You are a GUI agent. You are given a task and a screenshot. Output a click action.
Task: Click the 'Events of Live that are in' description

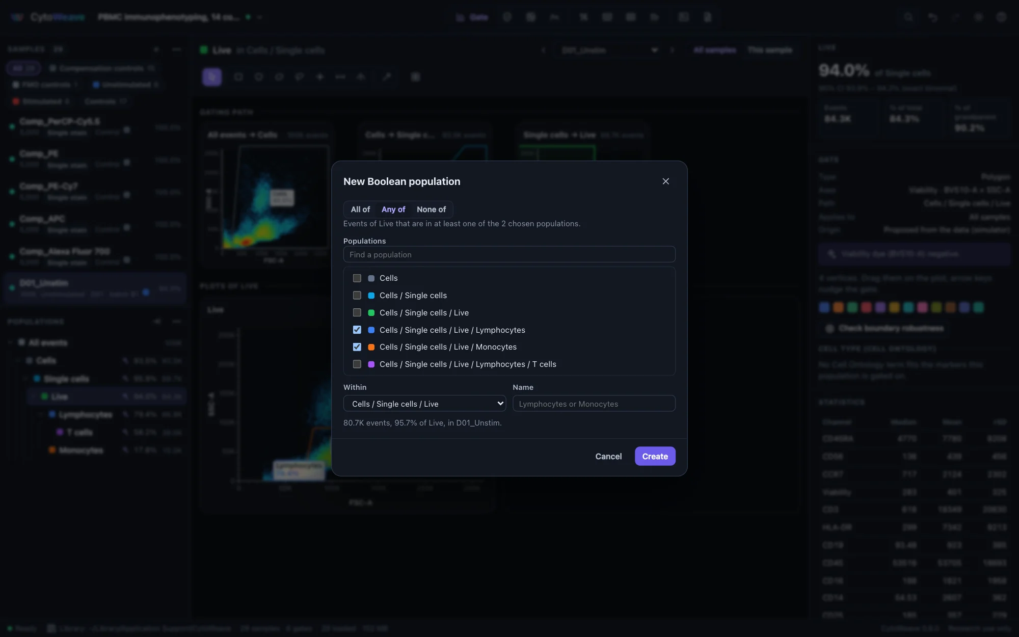(x=462, y=224)
